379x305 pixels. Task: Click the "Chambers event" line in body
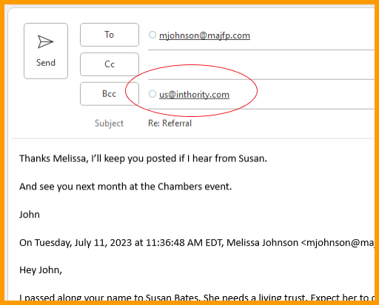(126, 187)
